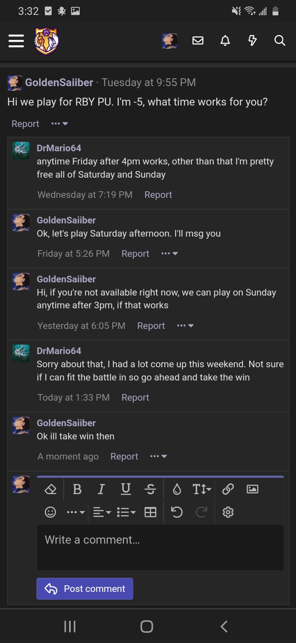Expand the list options dropdown
This screenshot has height=643, width=296.
(x=126, y=512)
